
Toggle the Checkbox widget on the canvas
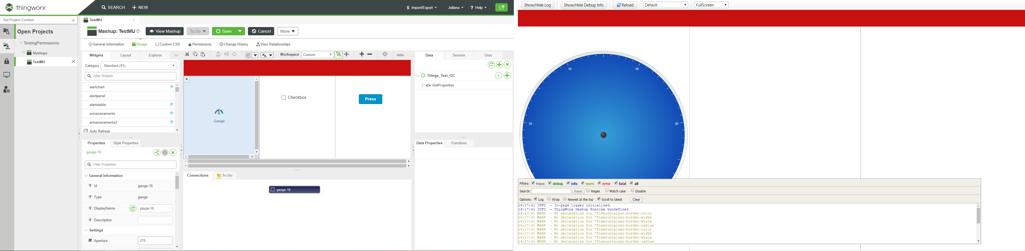coord(283,97)
